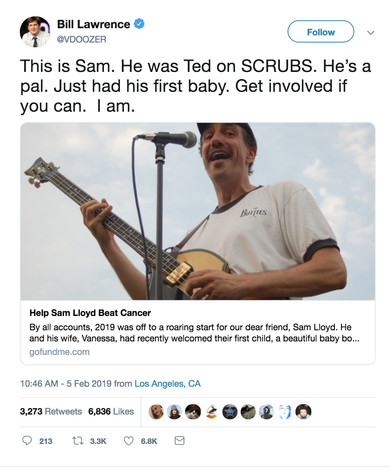Click Bill Lawrence's verified badge
The width and height of the screenshot is (390, 467).
click(x=139, y=24)
